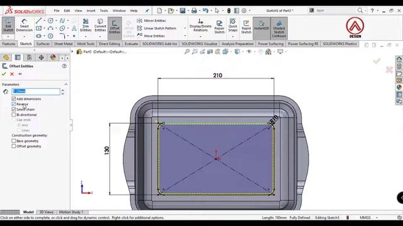The height and width of the screenshot is (226, 403).
Task: Open the SOLIDWORKS Add-Ins tab
Action: click(x=159, y=44)
